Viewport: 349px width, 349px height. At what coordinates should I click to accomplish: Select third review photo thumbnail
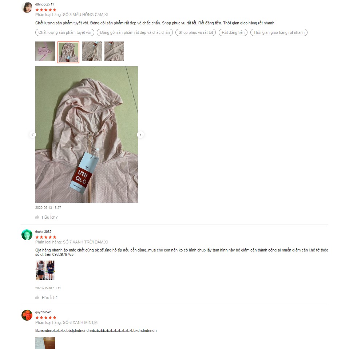[92, 51]
